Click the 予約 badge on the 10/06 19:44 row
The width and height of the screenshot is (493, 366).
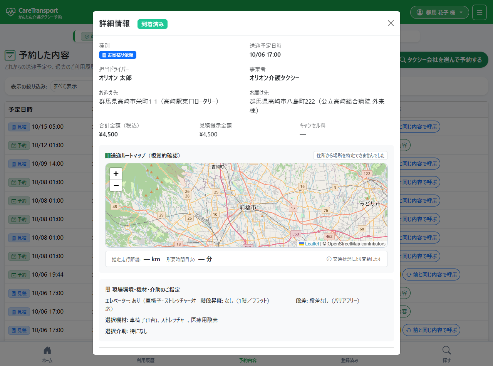point(19,275)
